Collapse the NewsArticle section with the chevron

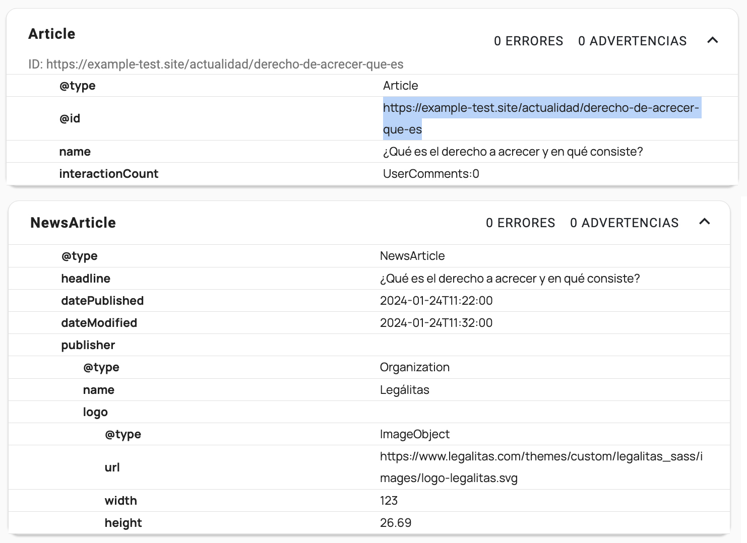pyautogui.click(x=704, y=222)
